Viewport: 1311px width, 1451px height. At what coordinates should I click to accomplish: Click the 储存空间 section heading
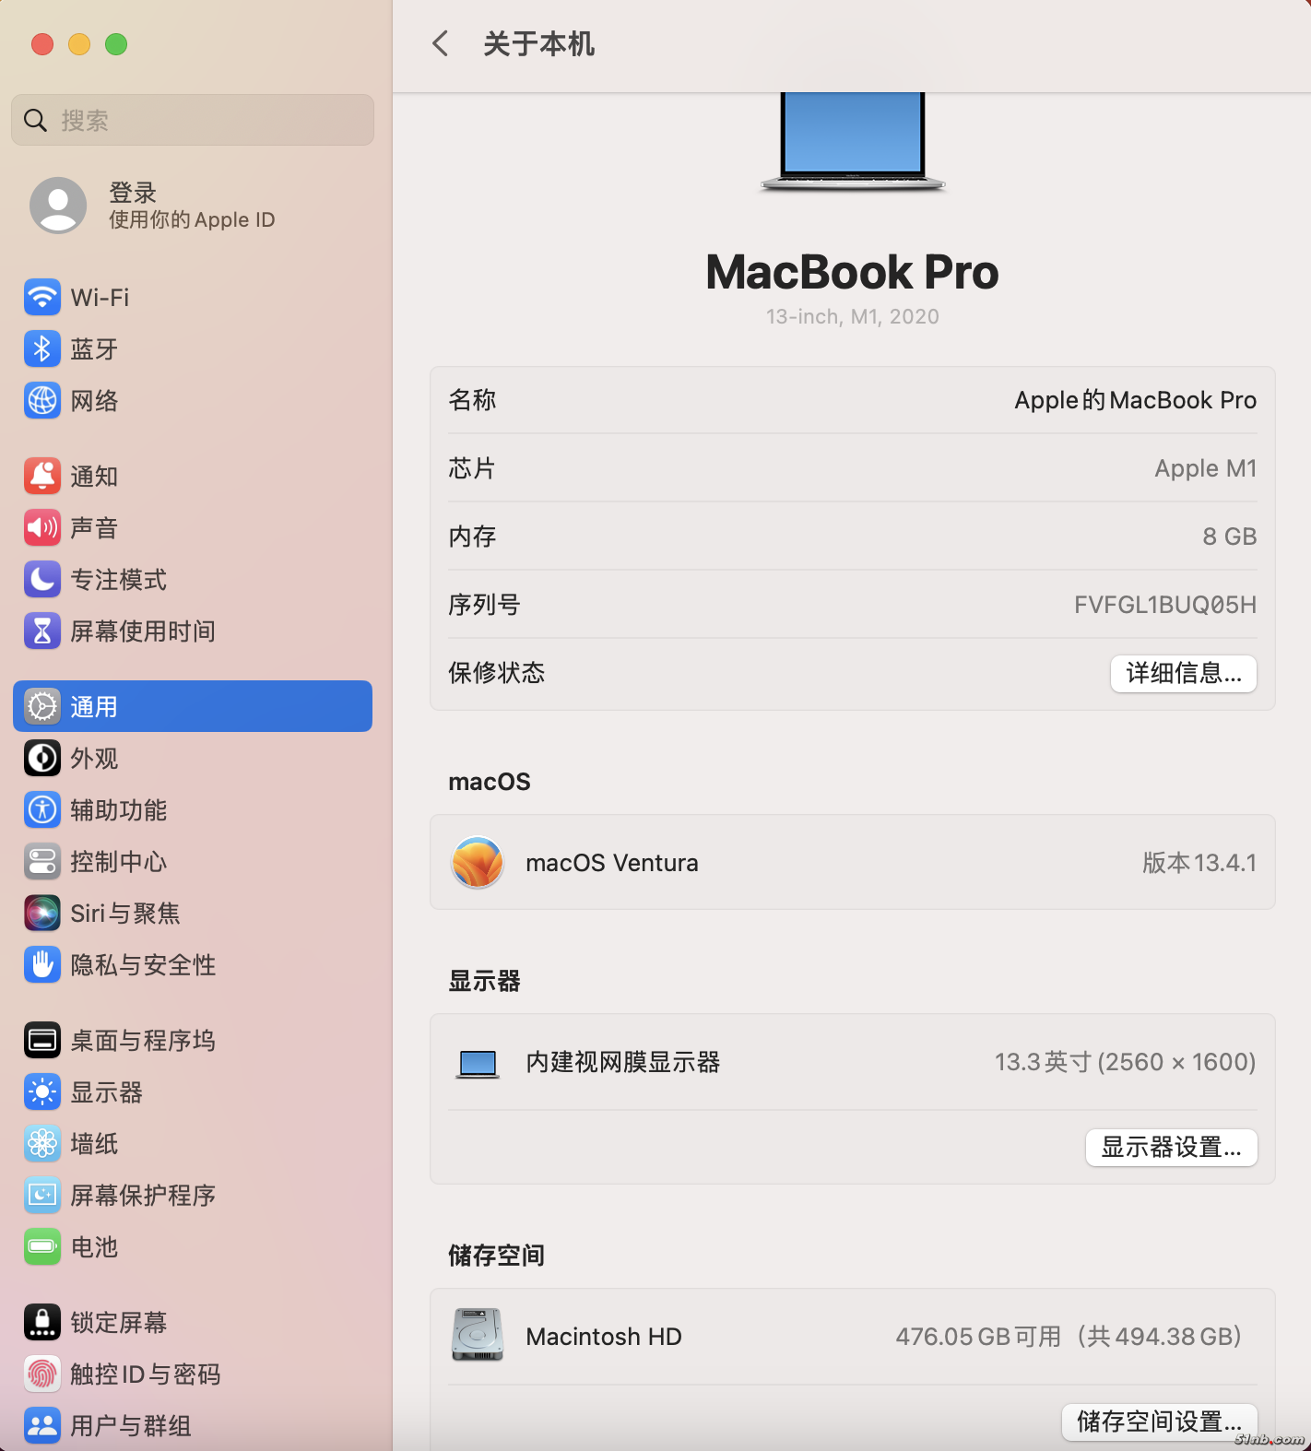496,1256
